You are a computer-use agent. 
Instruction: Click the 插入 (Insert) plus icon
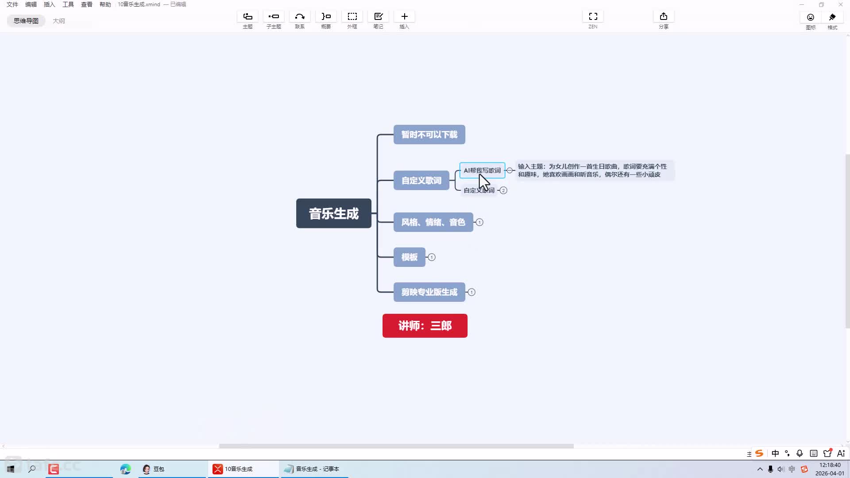tap(404, 17)
